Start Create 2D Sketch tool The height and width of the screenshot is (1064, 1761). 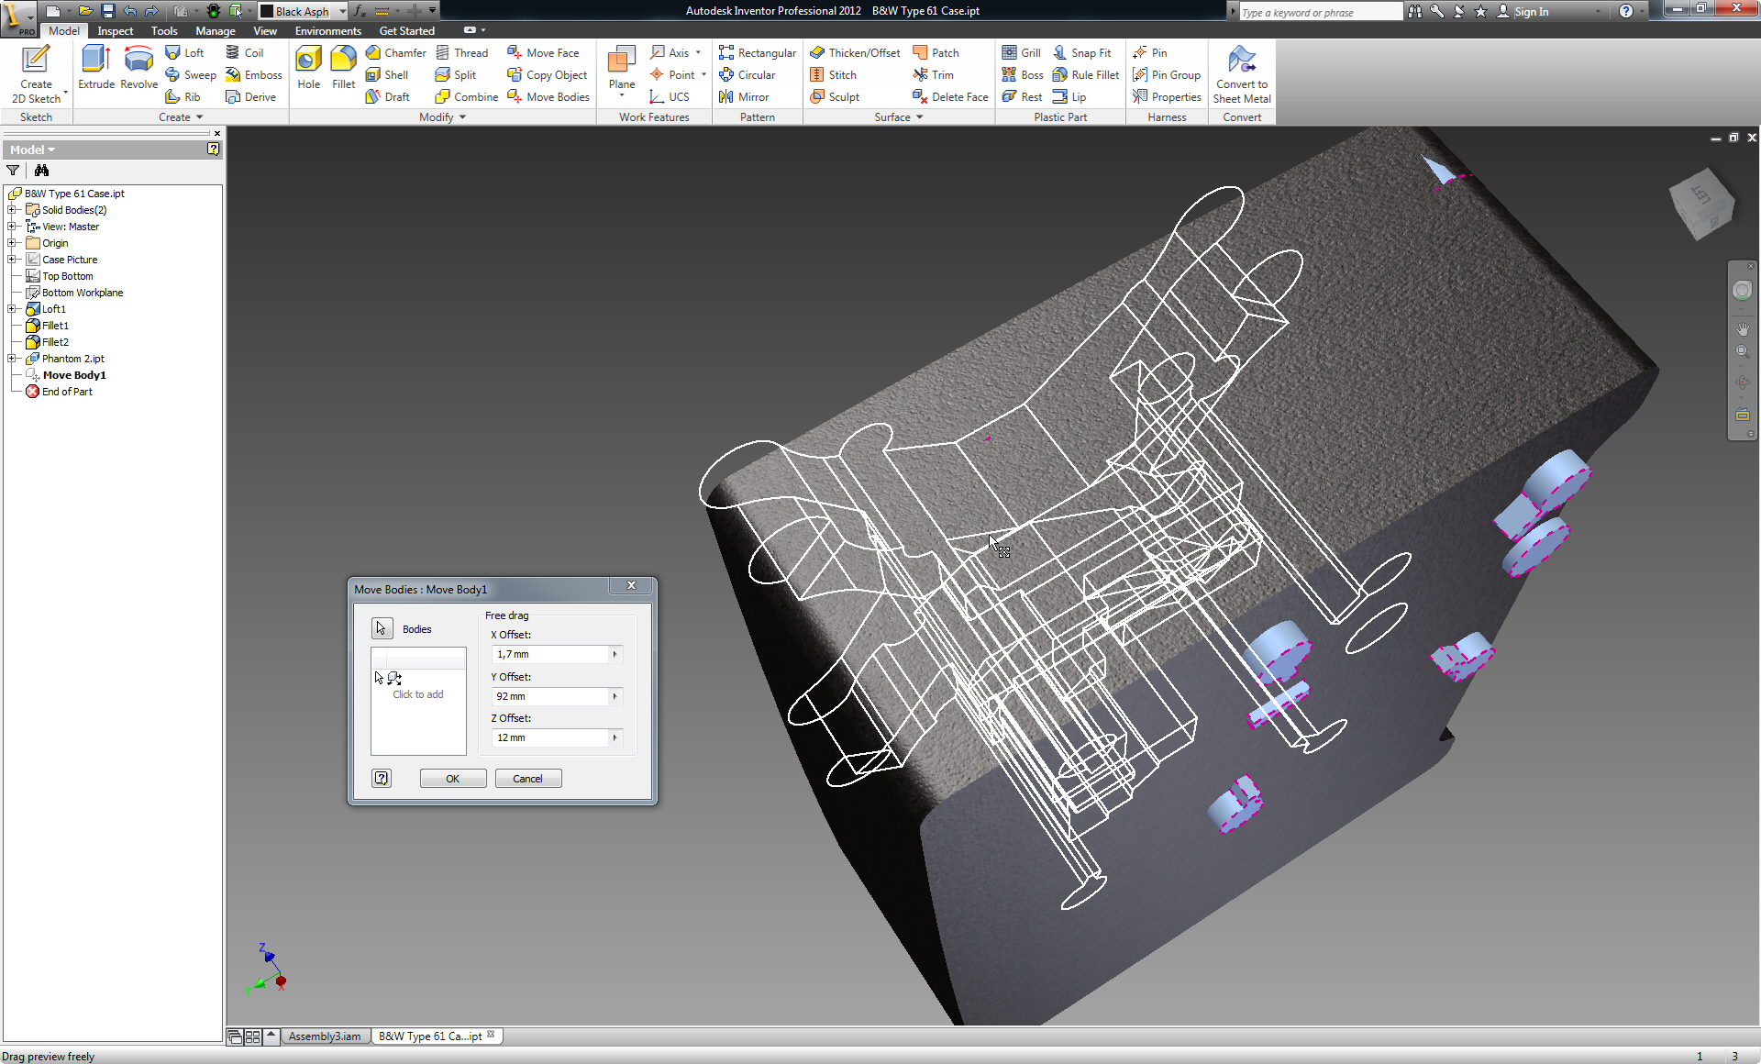point(36,73)
